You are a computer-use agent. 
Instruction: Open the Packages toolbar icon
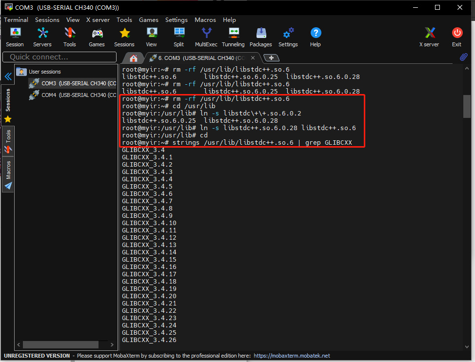[x=261, y=37]
